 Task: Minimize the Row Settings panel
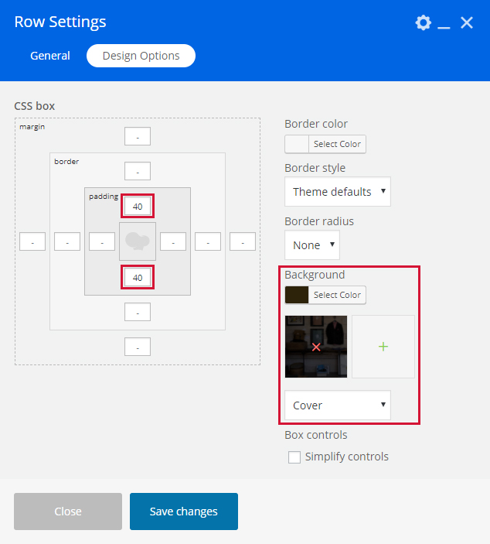(444, 23)
